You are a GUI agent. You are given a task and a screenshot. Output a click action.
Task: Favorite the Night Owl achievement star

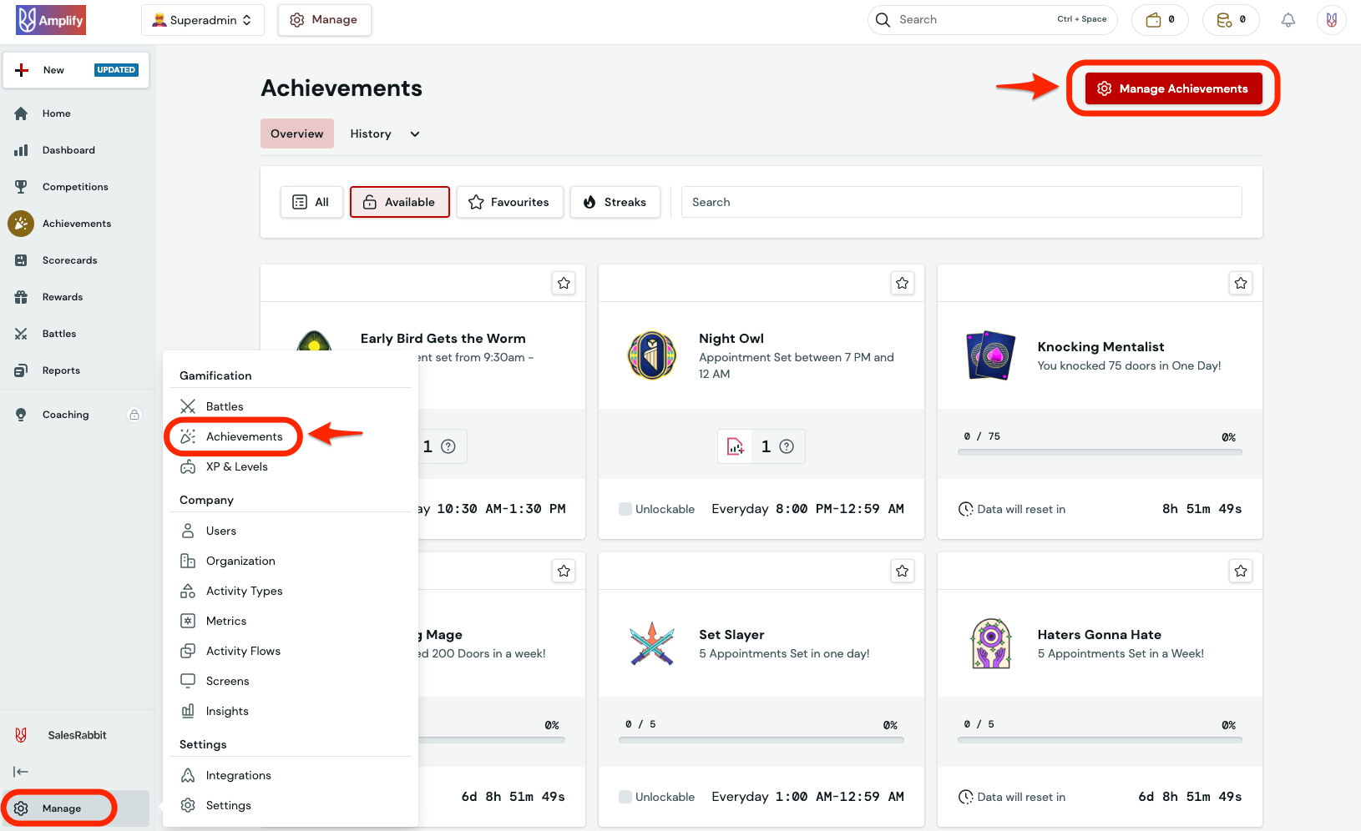tap(902, 283)
